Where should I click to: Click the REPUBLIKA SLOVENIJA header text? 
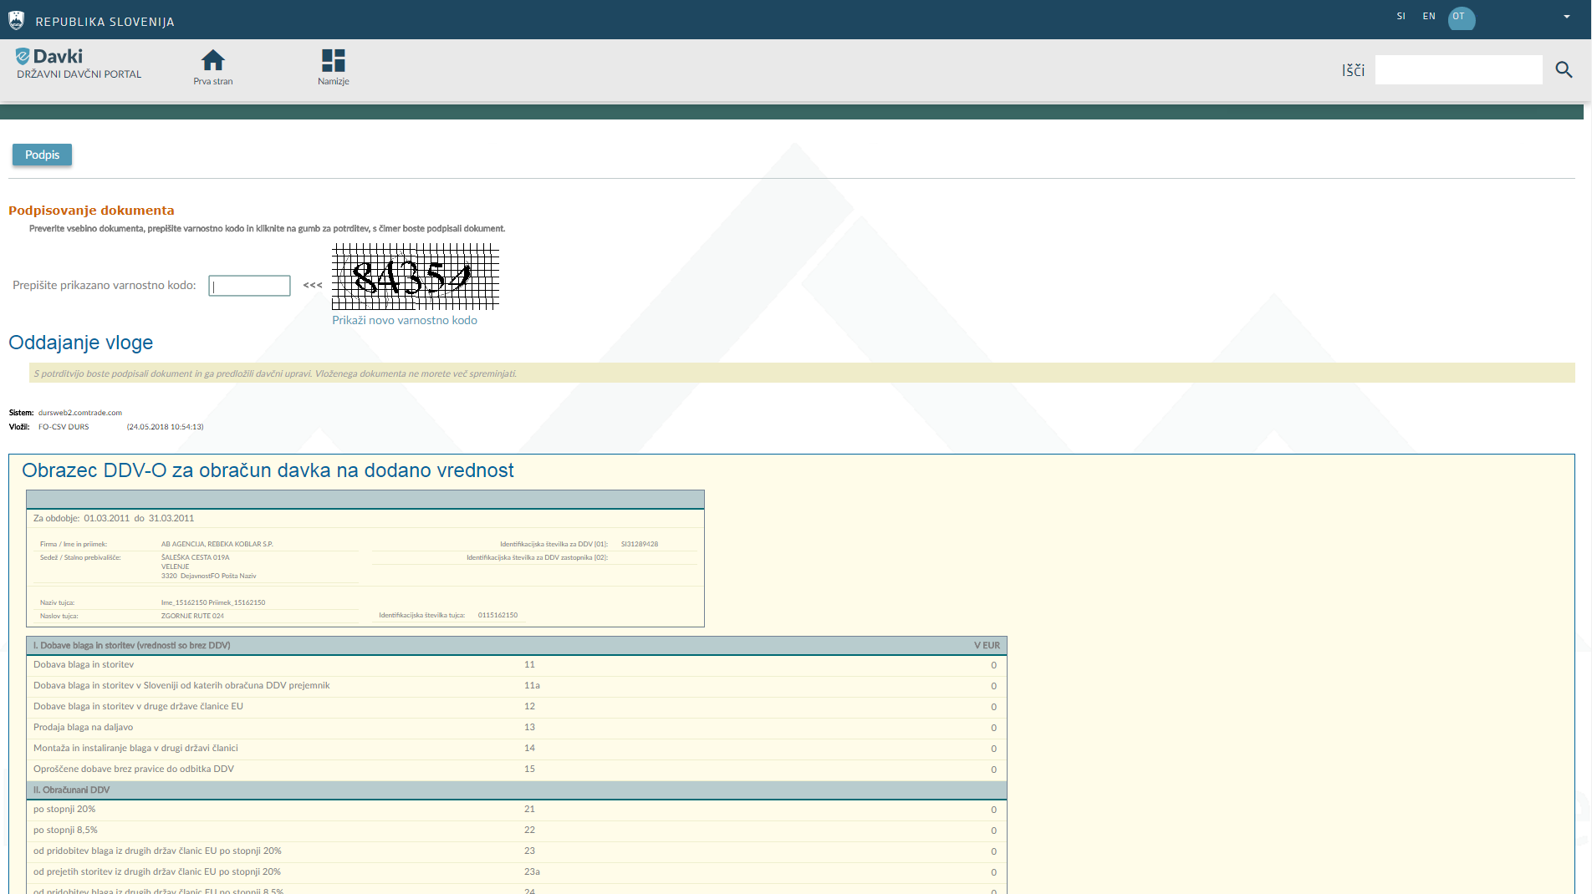pyautogui.click(x=105, y=22)
